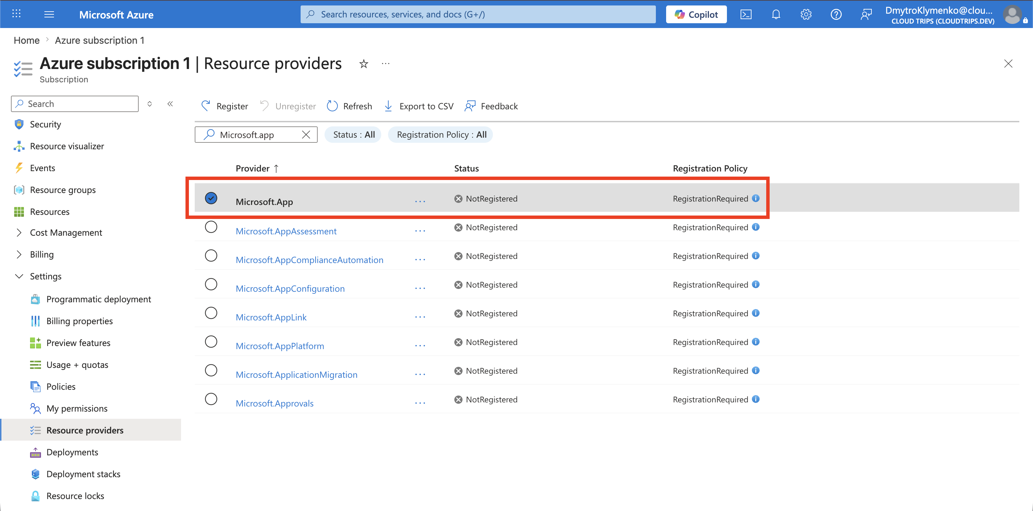Click the info icon in Microsoft.Approvals row
1033x511 pixels.
[756, 399]
